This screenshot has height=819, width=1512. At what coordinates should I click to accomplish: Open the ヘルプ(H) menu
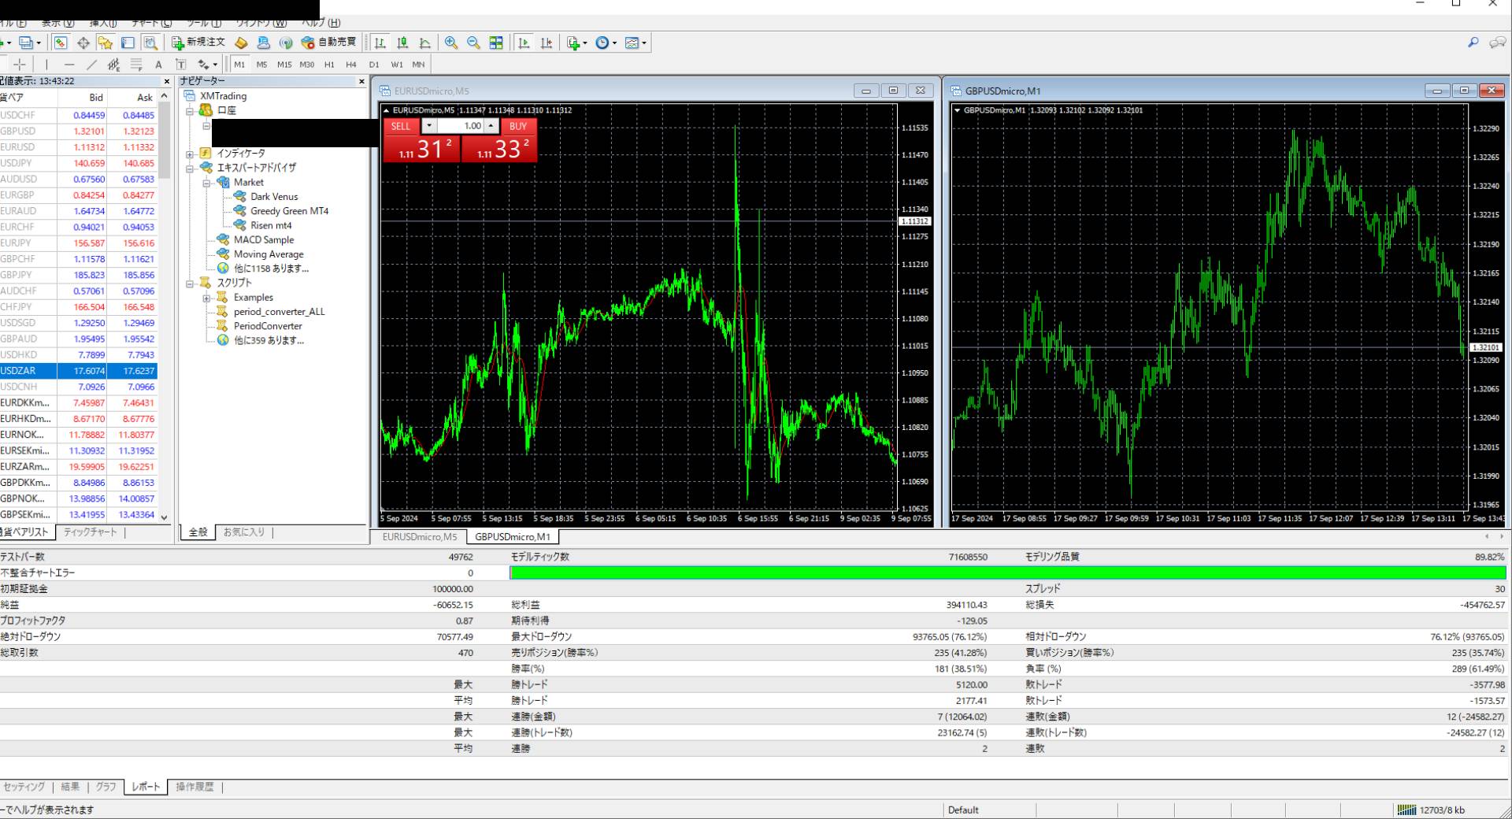(322, 23)
